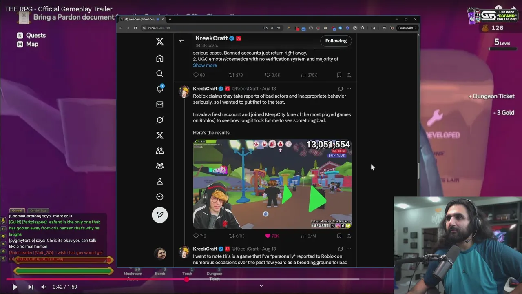This screenshot has width=522, height=294.
Task: View analytics showing 3.1M views
Action: click(308, 236)
